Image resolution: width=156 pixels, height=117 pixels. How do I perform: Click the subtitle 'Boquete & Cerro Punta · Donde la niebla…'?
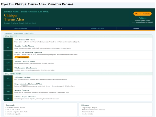click(20, 23)
